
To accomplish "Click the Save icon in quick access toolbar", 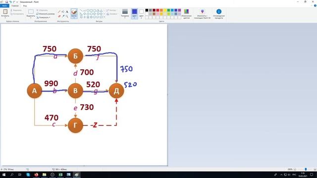I will coord(6,2).
